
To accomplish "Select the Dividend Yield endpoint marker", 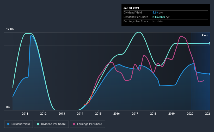I will point(209,74).
